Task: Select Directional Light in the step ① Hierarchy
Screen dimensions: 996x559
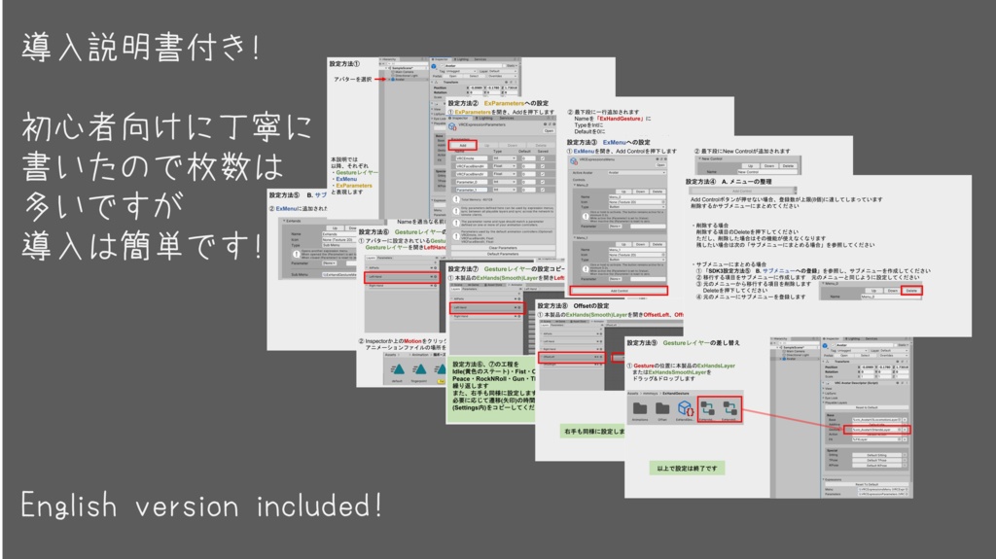Action: [x=405, y=76]
